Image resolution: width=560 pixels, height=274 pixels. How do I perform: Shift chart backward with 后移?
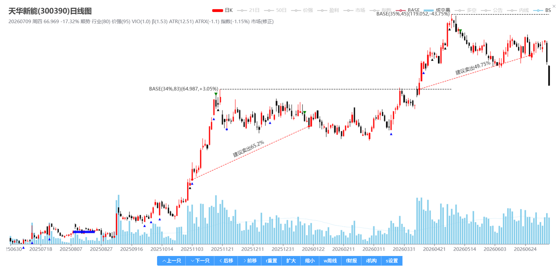click(226, 261)
